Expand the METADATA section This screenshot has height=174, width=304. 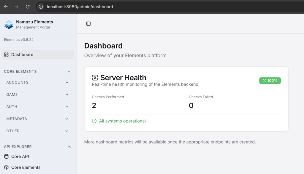67,119
